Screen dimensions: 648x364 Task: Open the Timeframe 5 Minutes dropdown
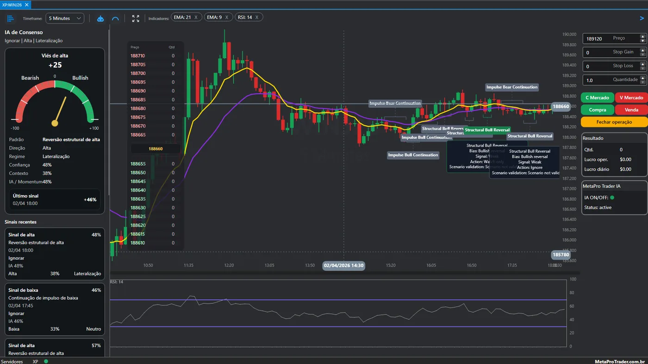click(65, 18)
